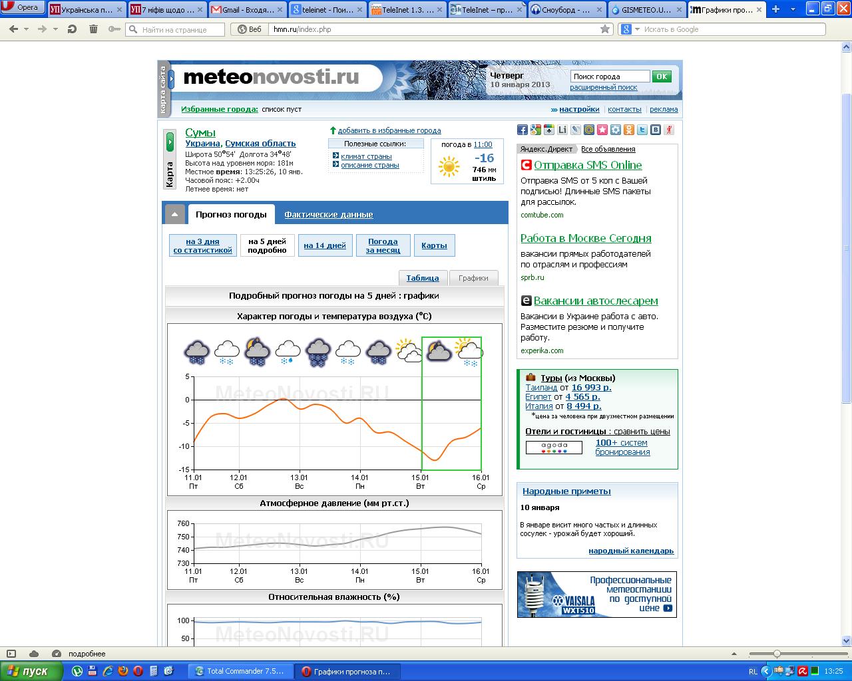Select the Таблица view tab
This screenshot has width=852, height=681.
422,278
